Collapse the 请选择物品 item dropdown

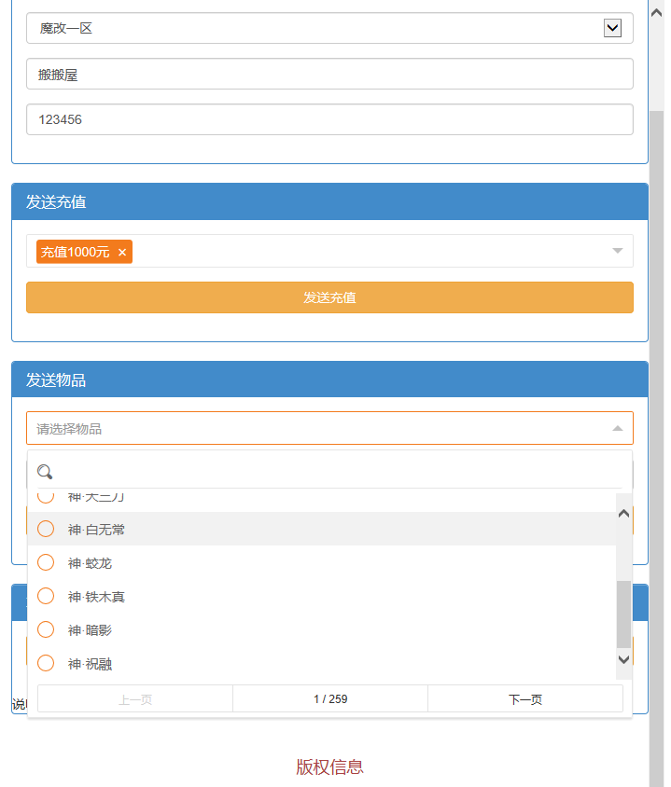[x=617, y=429]
